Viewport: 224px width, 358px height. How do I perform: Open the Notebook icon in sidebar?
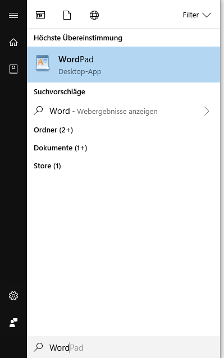click(x=13, y=69)
